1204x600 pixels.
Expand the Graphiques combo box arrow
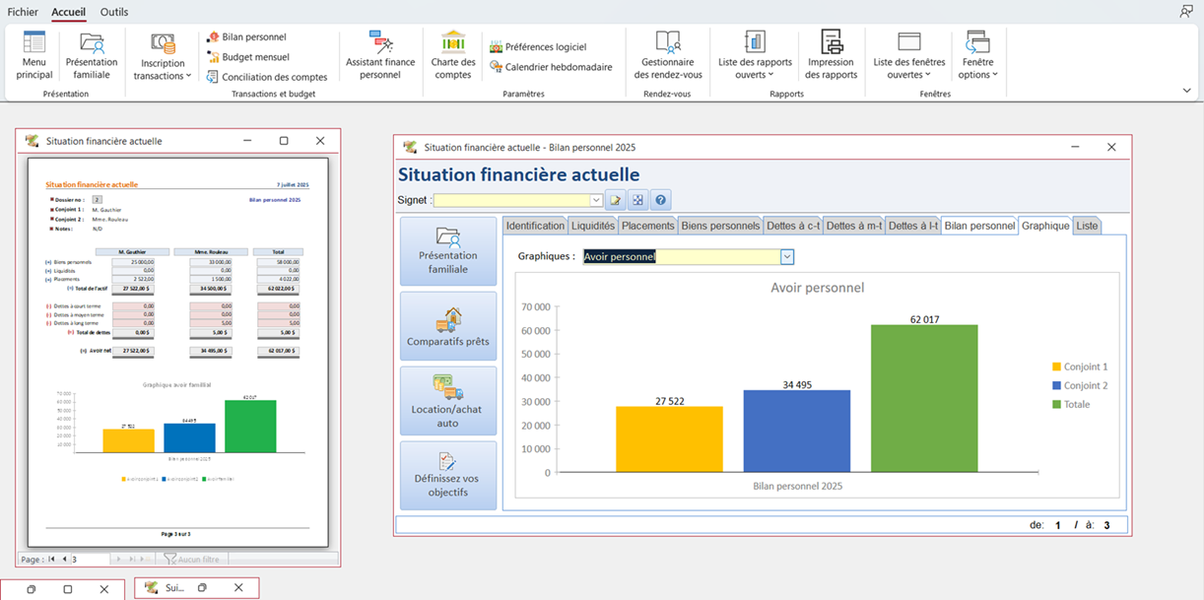tap(787, 257)
